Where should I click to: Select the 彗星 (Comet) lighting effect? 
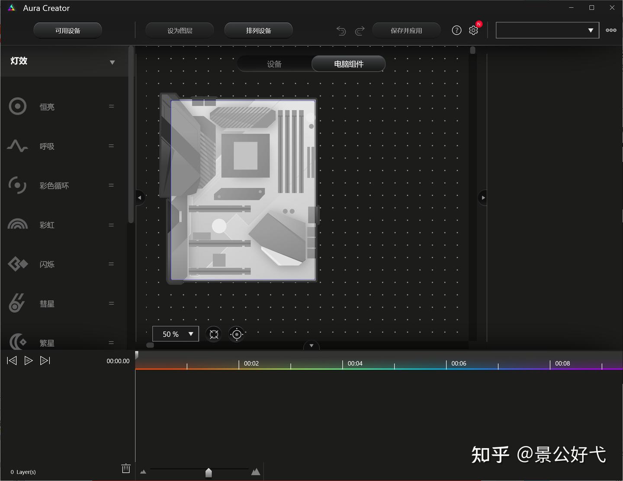[x=47, y=303]
